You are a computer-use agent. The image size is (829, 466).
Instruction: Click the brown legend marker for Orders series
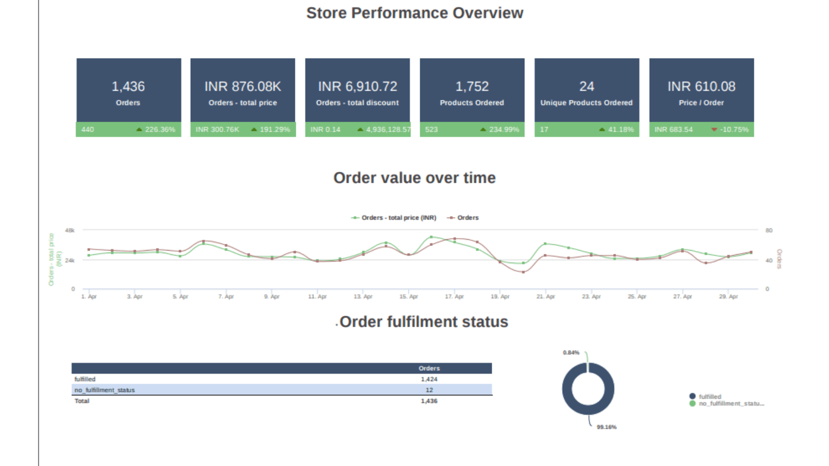pyautogui.click(x=450, y=217)
